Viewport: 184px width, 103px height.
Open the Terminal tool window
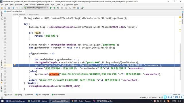29,95
